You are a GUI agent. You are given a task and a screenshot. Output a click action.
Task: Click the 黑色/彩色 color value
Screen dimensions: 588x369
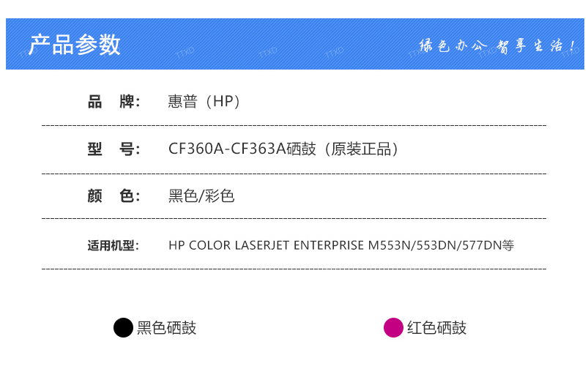tap(201, 196)
